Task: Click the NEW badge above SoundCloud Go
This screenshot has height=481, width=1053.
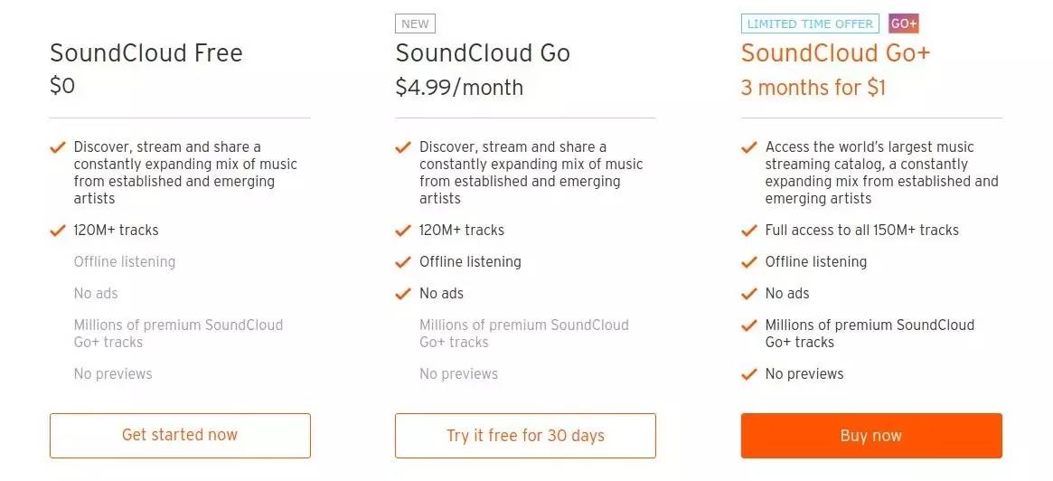Action: click(416, 24)
